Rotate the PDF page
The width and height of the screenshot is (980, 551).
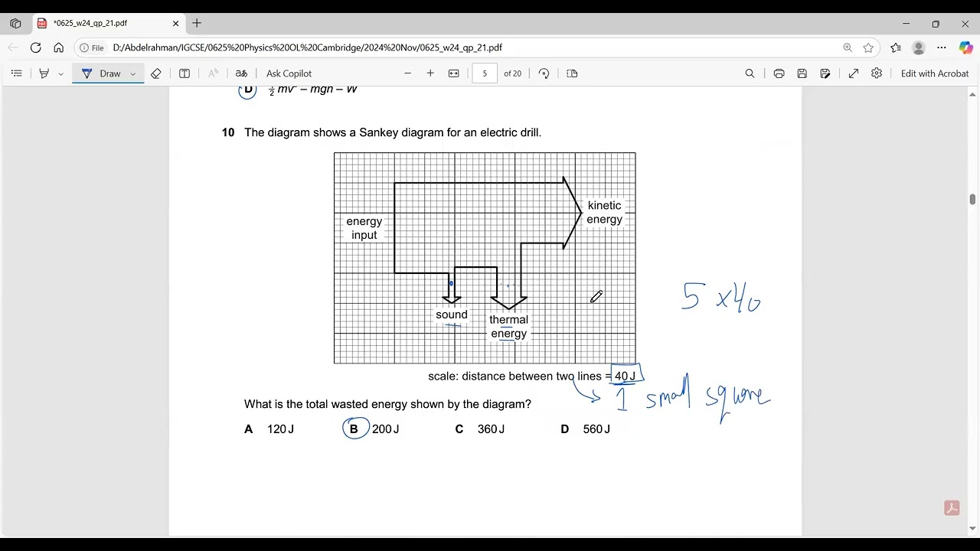click(x=544, y=73)
